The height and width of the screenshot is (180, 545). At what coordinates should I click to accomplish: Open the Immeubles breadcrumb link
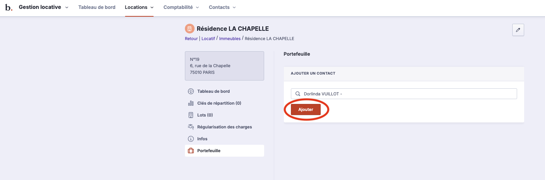230,39
